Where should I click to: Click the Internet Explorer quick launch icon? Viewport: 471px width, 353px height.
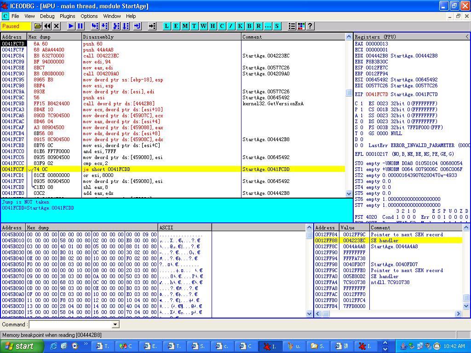coord(53,346)
